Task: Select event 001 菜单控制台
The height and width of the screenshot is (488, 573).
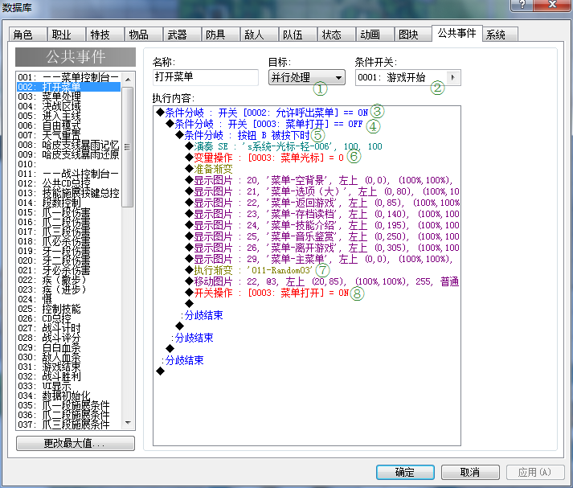Action: 68,77
